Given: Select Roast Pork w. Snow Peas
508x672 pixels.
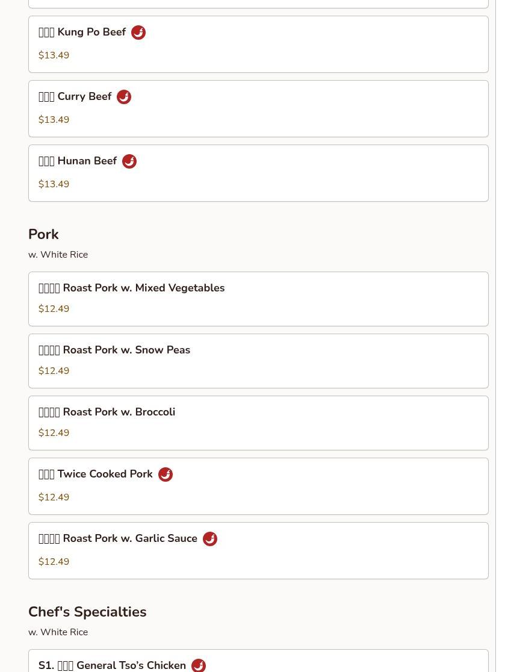Looking at the screenshot, I should (258, 361).
